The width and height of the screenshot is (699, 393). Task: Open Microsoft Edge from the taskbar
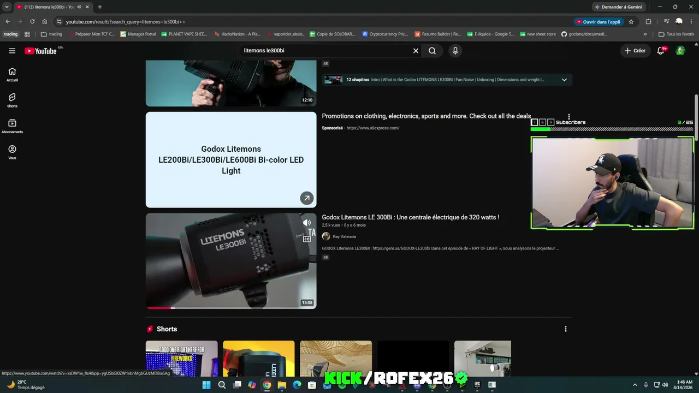click(297, 385)
